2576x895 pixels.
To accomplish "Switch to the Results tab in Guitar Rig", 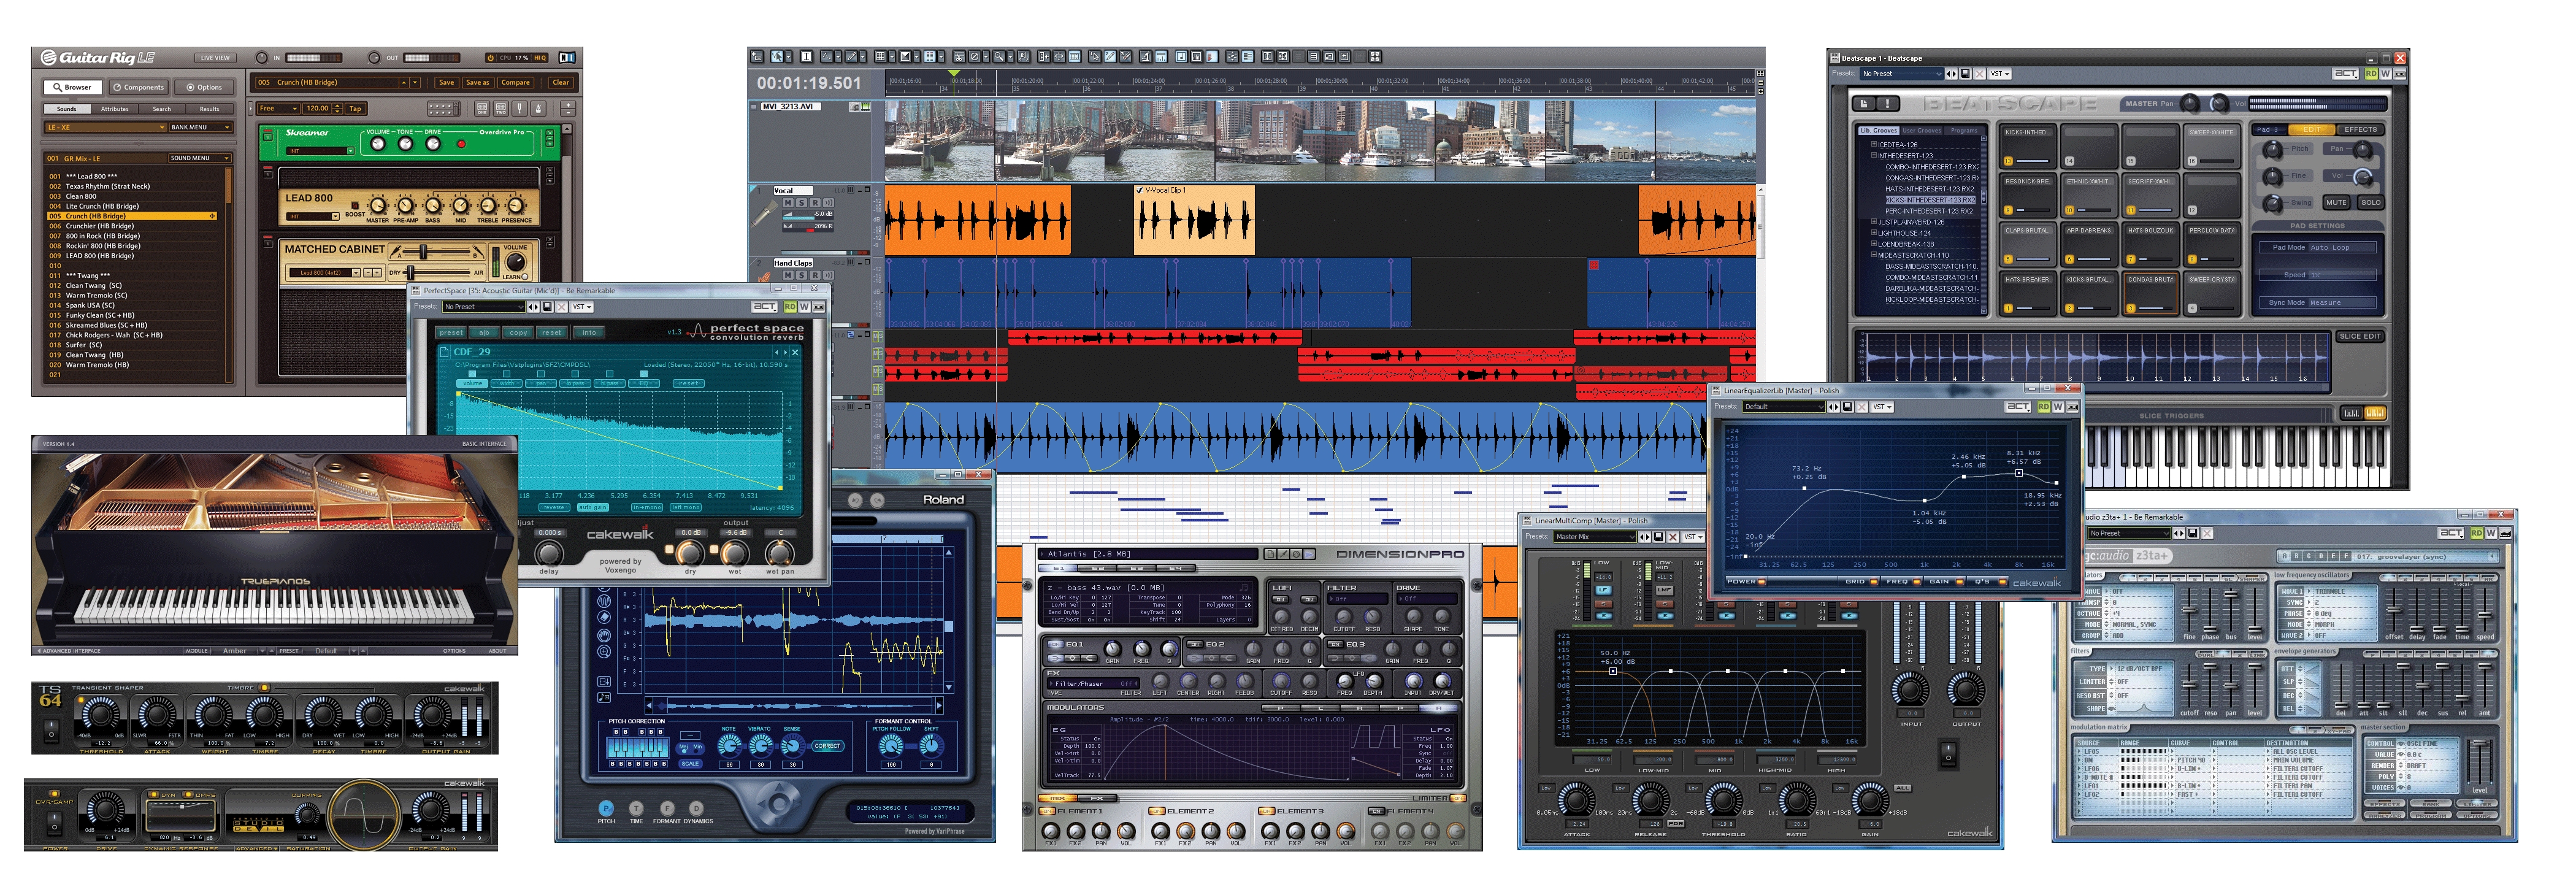I will 210,109.
